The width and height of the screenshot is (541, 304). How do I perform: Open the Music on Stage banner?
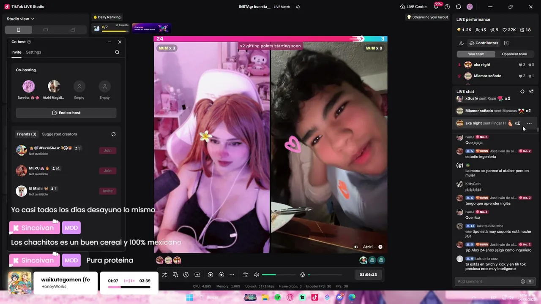click(x=151, y=28)
